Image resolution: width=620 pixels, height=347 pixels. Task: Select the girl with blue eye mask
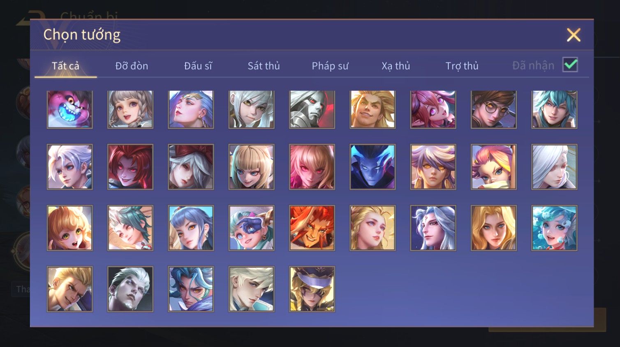coord(252,228)
